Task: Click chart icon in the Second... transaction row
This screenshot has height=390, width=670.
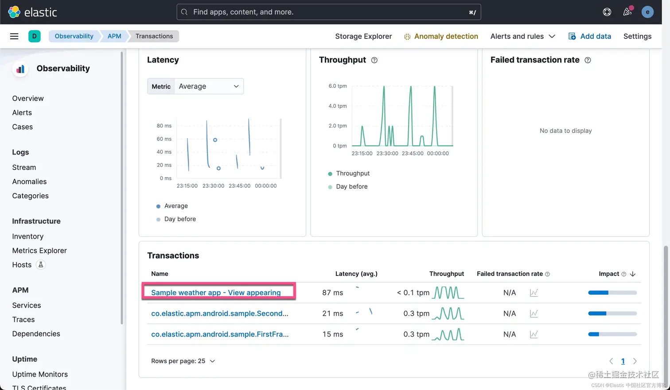Action: (x=534, y=313)
